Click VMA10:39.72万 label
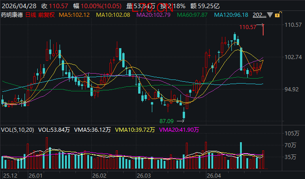Image resolution: width=305 pixels, height=179 pixels. pos(135,130)
